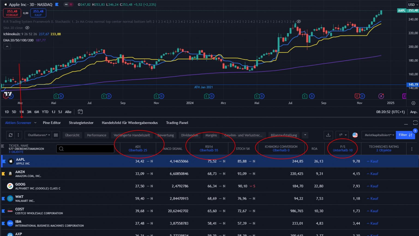Open the Aktien-Screener dropdown chevron
This screenshot has width=419, height=236.
click(x=35, y=123)
